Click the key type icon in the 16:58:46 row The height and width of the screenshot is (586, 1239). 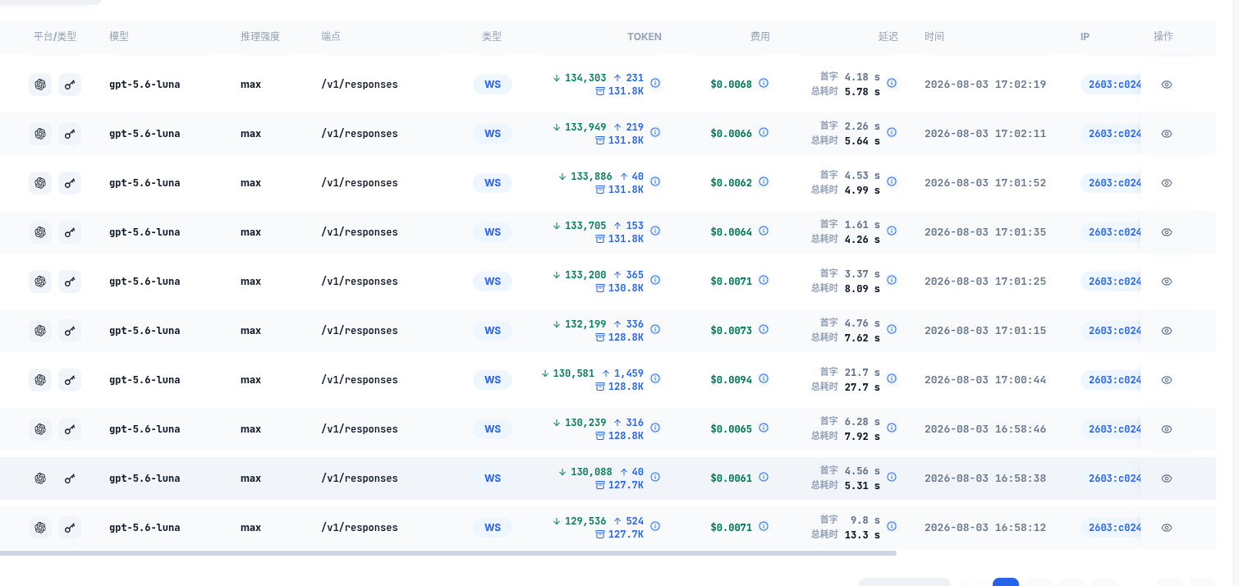point(70,429)
